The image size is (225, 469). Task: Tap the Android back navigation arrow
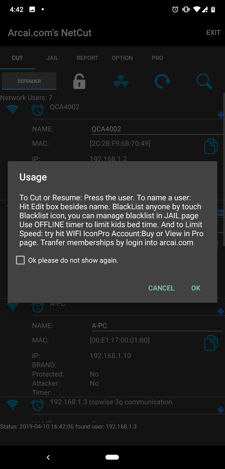[48, 457]
